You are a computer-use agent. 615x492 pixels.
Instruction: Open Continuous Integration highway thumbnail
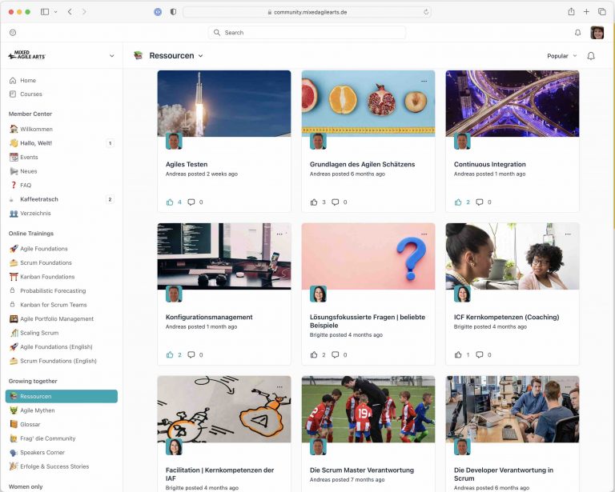(512, 103)
